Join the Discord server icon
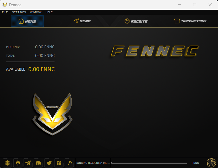The width and height of the screenshot is (218, 168). (39, 163)
